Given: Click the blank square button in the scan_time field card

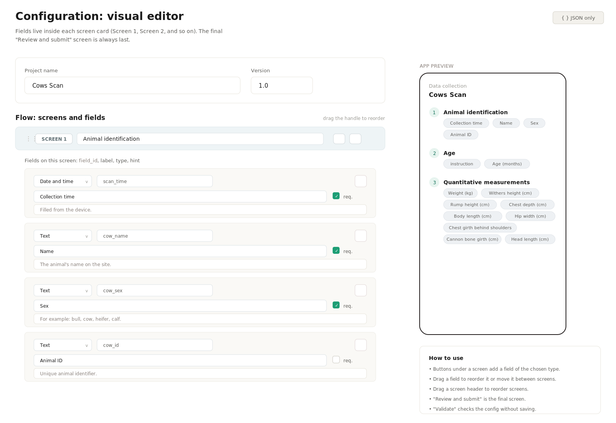Looking at the screenshot, I should click(x=361, y=181).
